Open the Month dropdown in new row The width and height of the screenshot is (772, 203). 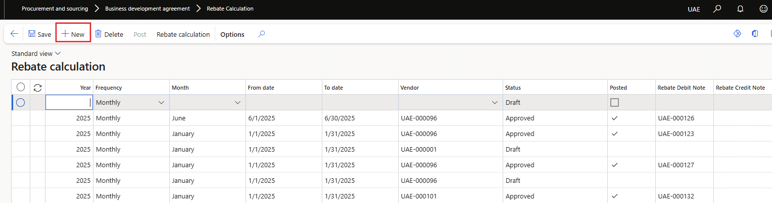click(x=237, y=102)
